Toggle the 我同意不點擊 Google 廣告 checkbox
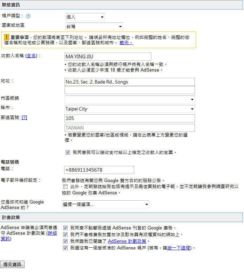The width and height of the screenshot is (244, 274). (x=65, y=228)
